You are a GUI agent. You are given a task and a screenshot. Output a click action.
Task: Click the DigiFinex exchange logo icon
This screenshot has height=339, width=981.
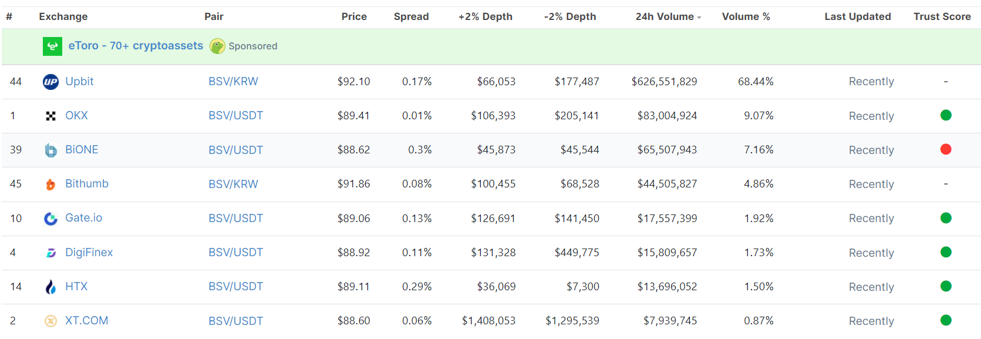(51, 253)
